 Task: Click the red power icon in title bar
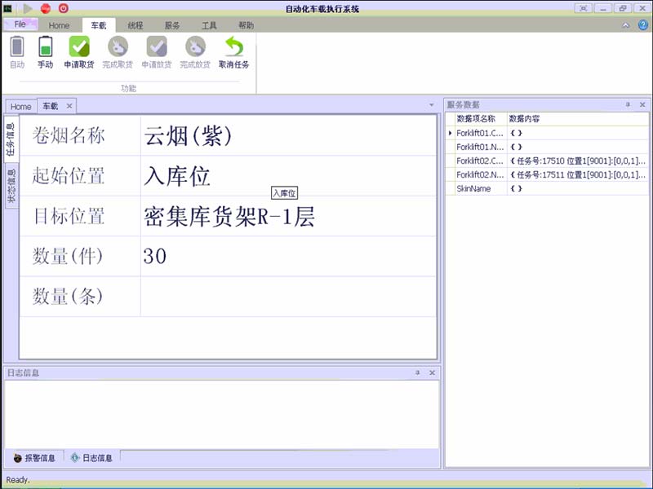click(64, 8)
